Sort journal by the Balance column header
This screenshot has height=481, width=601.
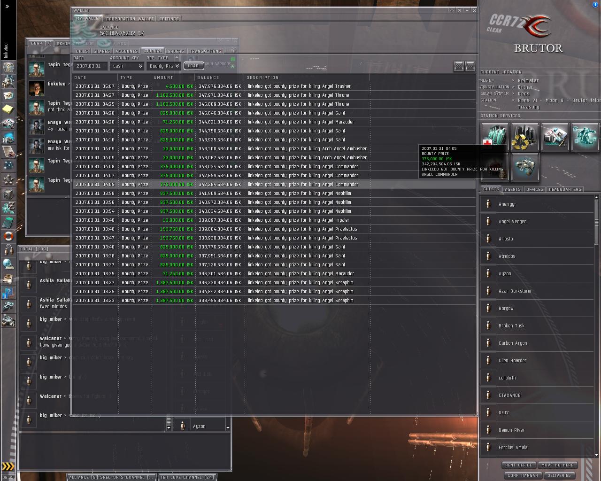[x=219, y=78]
